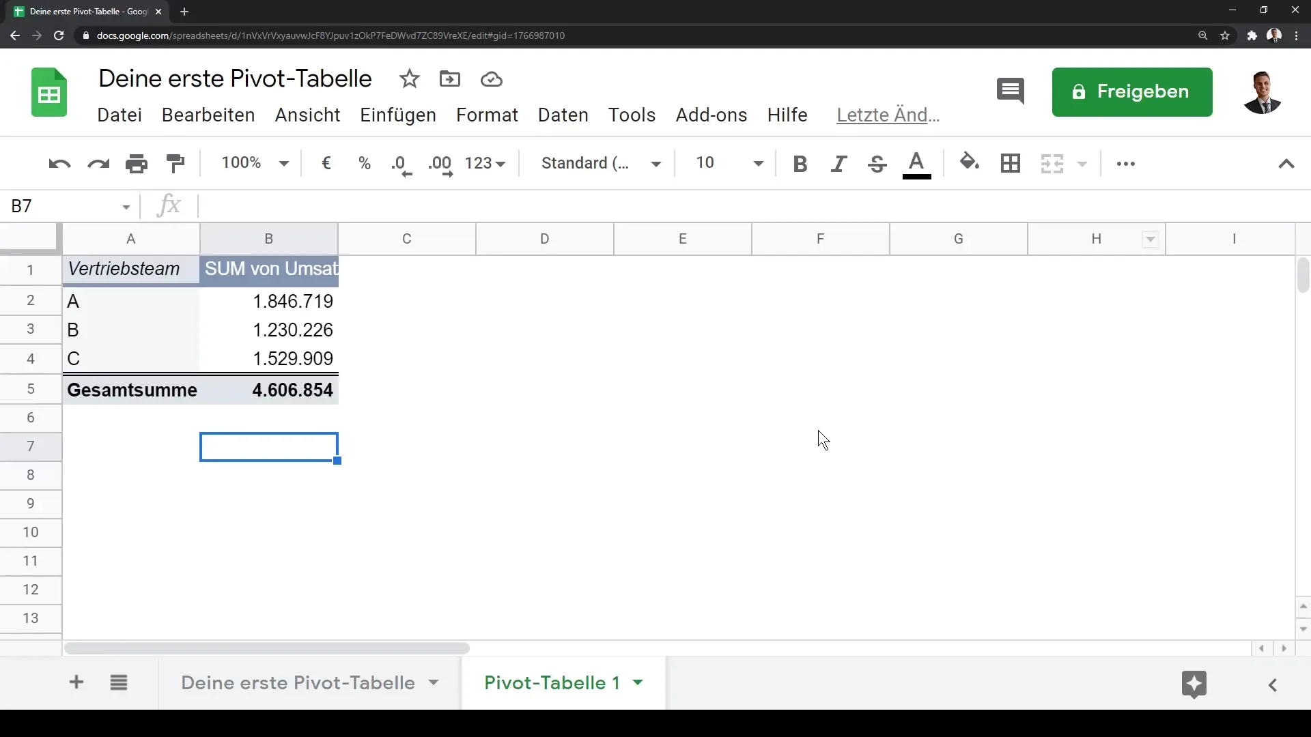Open the text color picker

click(x=916, y=164)
